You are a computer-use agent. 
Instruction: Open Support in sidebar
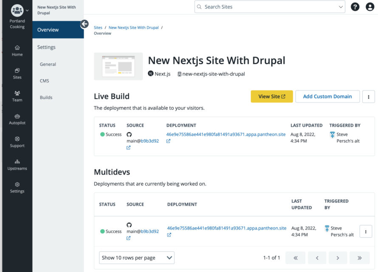17,142
